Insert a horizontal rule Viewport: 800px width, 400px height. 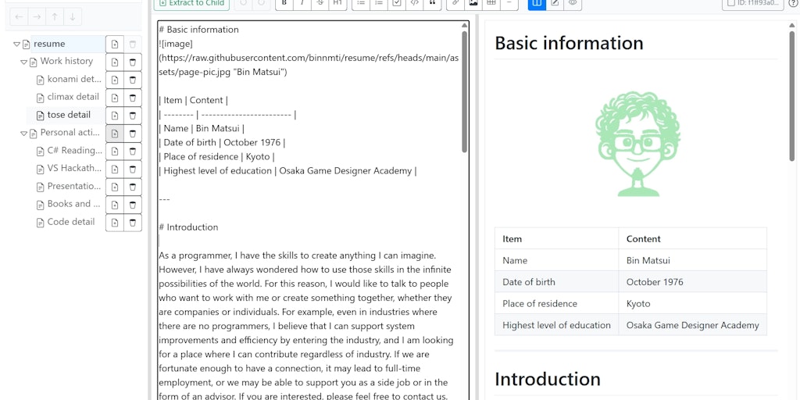pyautogui.click(x=509, y=2)
